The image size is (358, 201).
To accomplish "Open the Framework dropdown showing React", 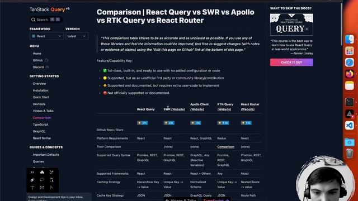I will tap(46, 36).
